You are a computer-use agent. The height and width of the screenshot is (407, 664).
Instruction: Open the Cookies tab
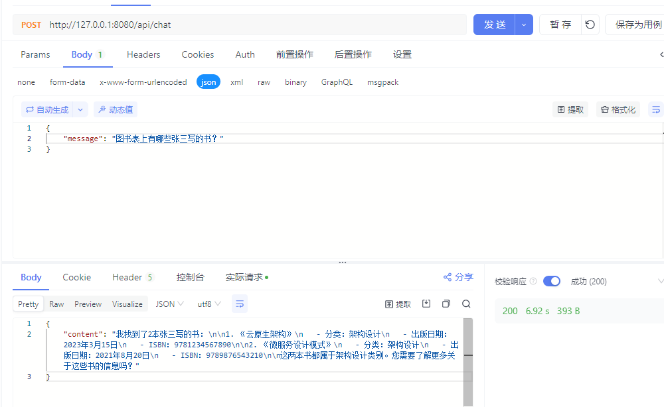(x=198, y=54)
